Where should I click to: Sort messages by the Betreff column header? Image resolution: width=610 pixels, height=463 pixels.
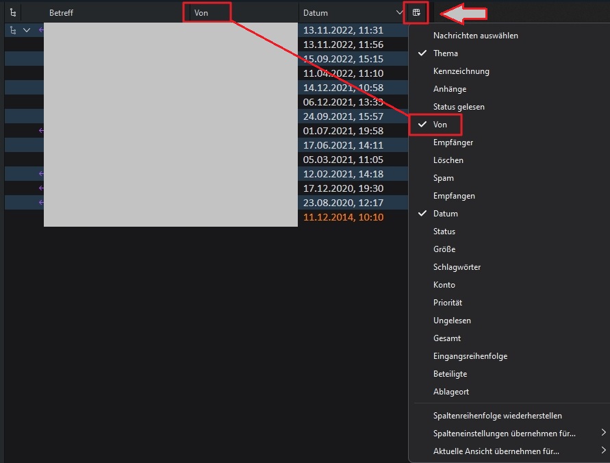(61, 13)
